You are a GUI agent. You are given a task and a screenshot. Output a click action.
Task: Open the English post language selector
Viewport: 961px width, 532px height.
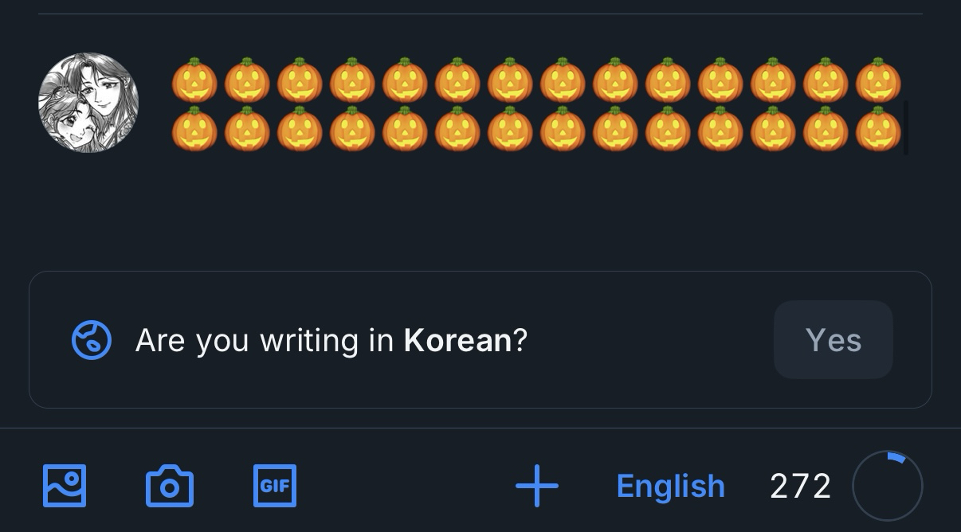click(670, 486)
